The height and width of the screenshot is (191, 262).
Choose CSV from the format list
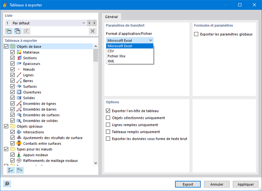111,51
